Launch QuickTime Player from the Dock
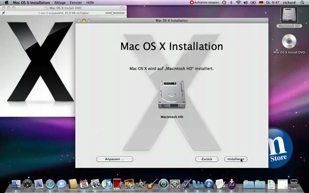Viewport: 309px width, 193px height. click(x=209, y=184)
